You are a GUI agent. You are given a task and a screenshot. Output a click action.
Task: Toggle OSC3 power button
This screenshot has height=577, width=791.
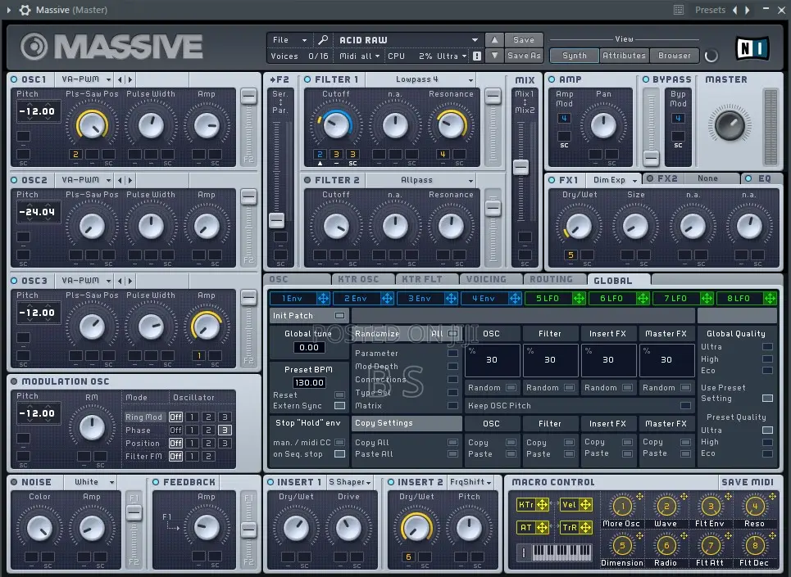click(14, 281)
